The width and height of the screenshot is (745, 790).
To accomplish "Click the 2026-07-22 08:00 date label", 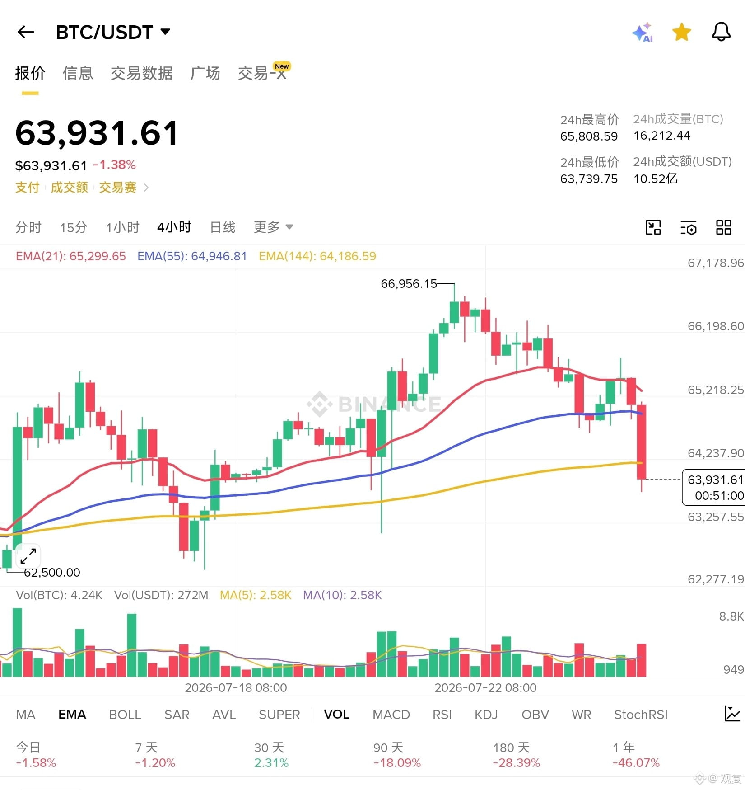I will [x=485, y=688].
